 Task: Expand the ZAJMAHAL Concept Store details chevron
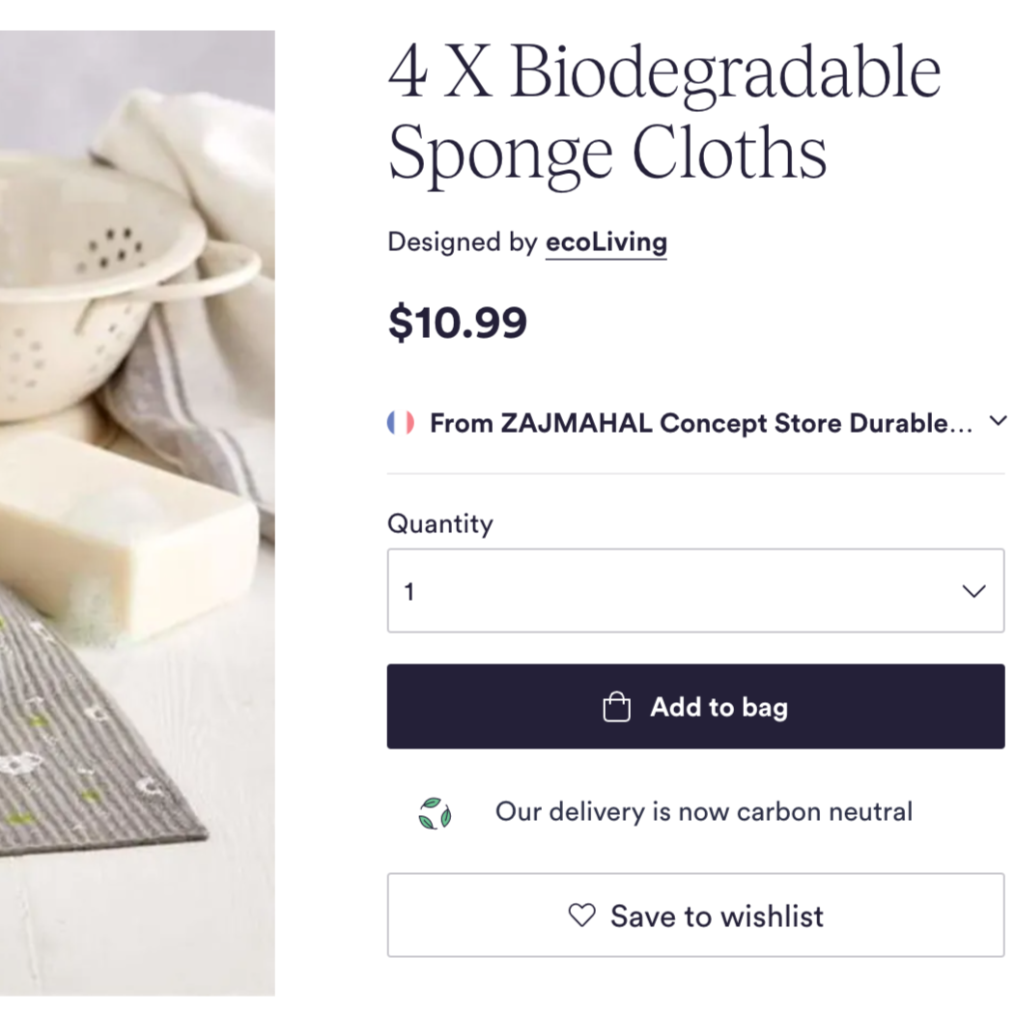point(999,420)
